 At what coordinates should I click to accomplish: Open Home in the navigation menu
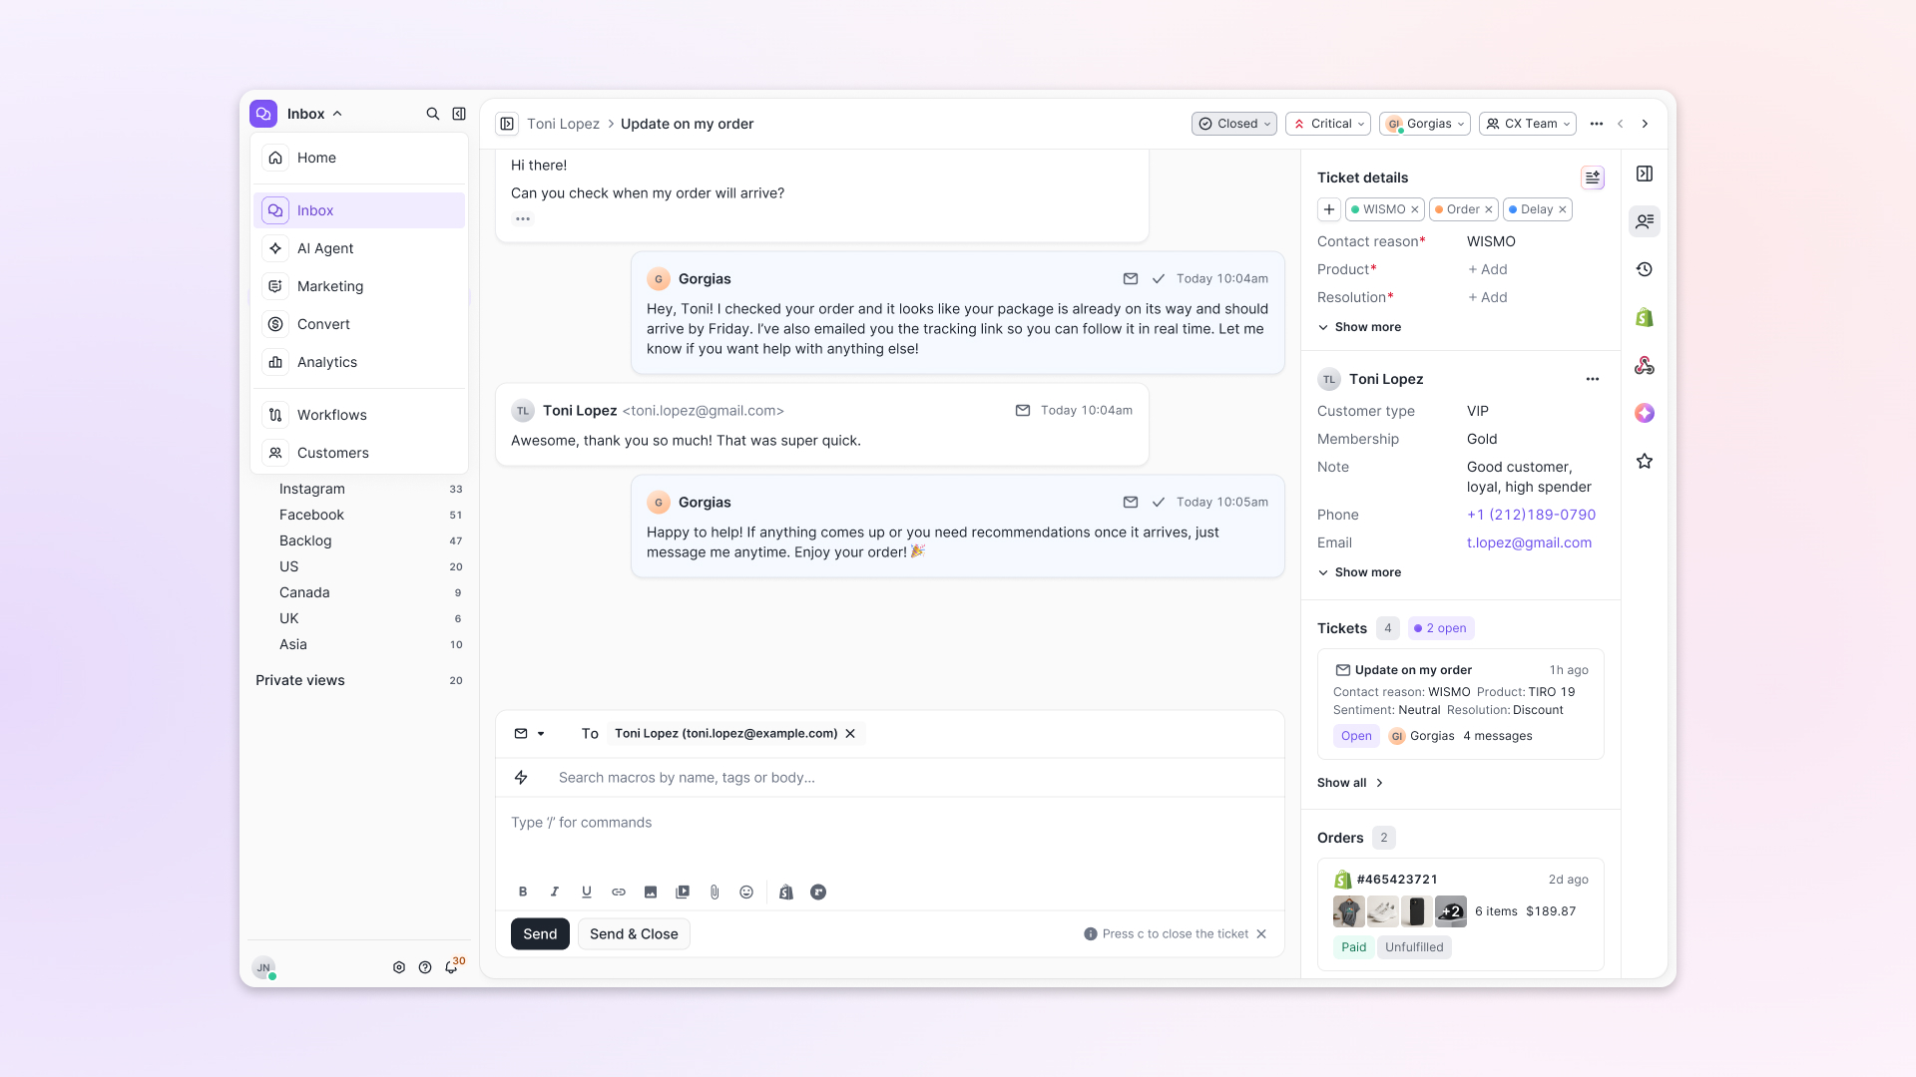359,158
